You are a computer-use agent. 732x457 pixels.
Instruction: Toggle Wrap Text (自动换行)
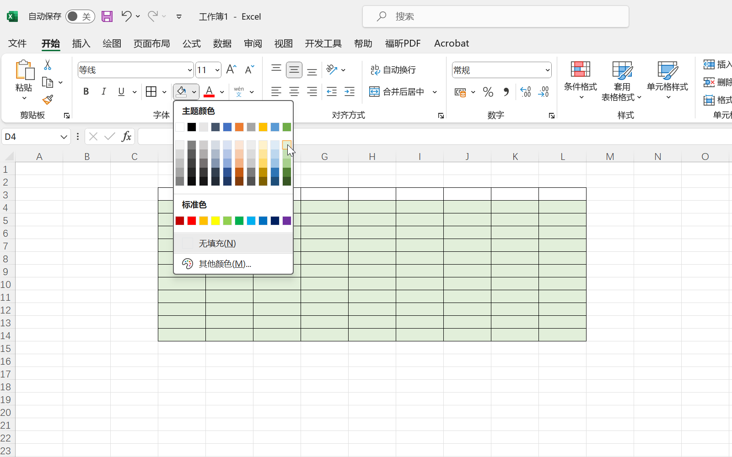pyautogui.click(x=393, y=69)
